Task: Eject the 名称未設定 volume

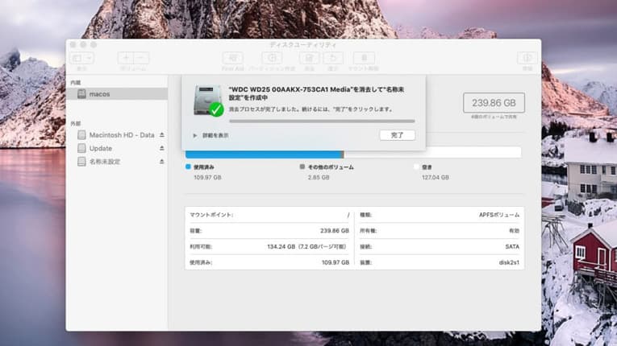Action: click(x=161, y=162)
